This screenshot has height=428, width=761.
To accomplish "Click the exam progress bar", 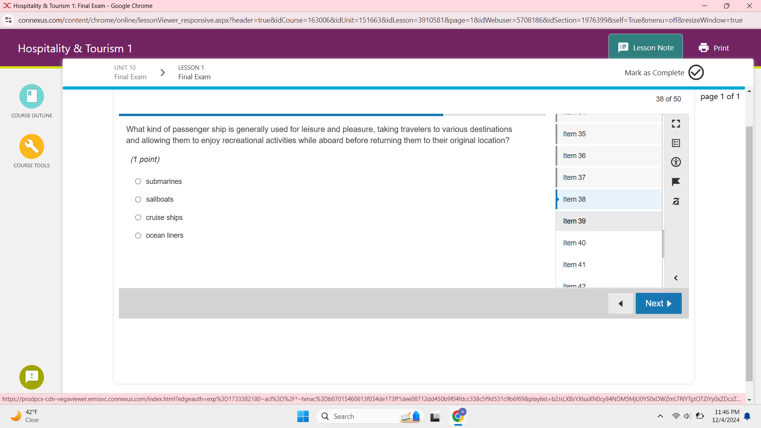I will (332, 115).
